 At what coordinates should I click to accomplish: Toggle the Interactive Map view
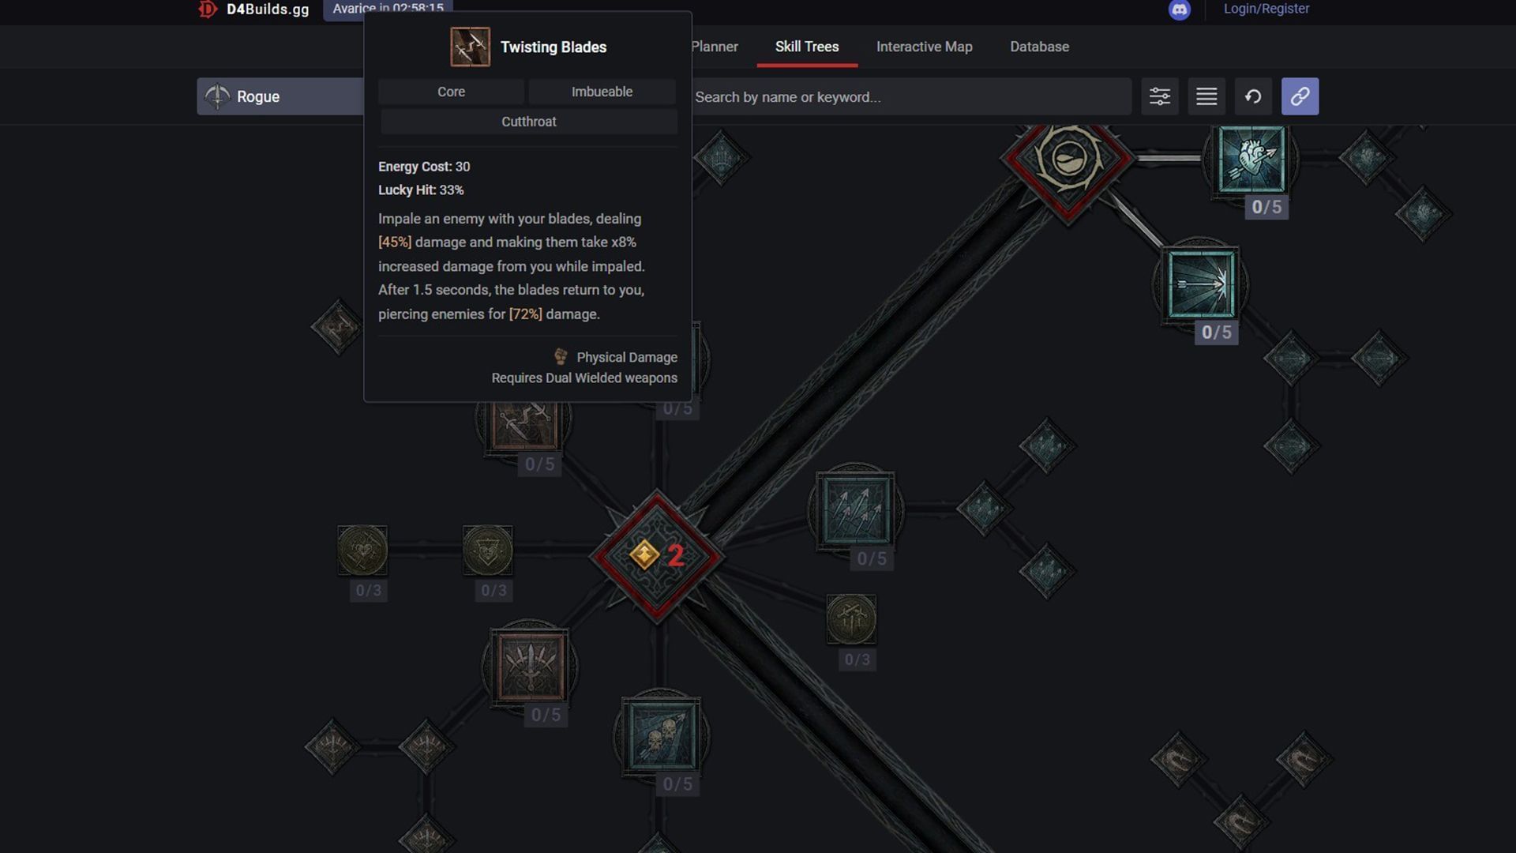(924, 47)
